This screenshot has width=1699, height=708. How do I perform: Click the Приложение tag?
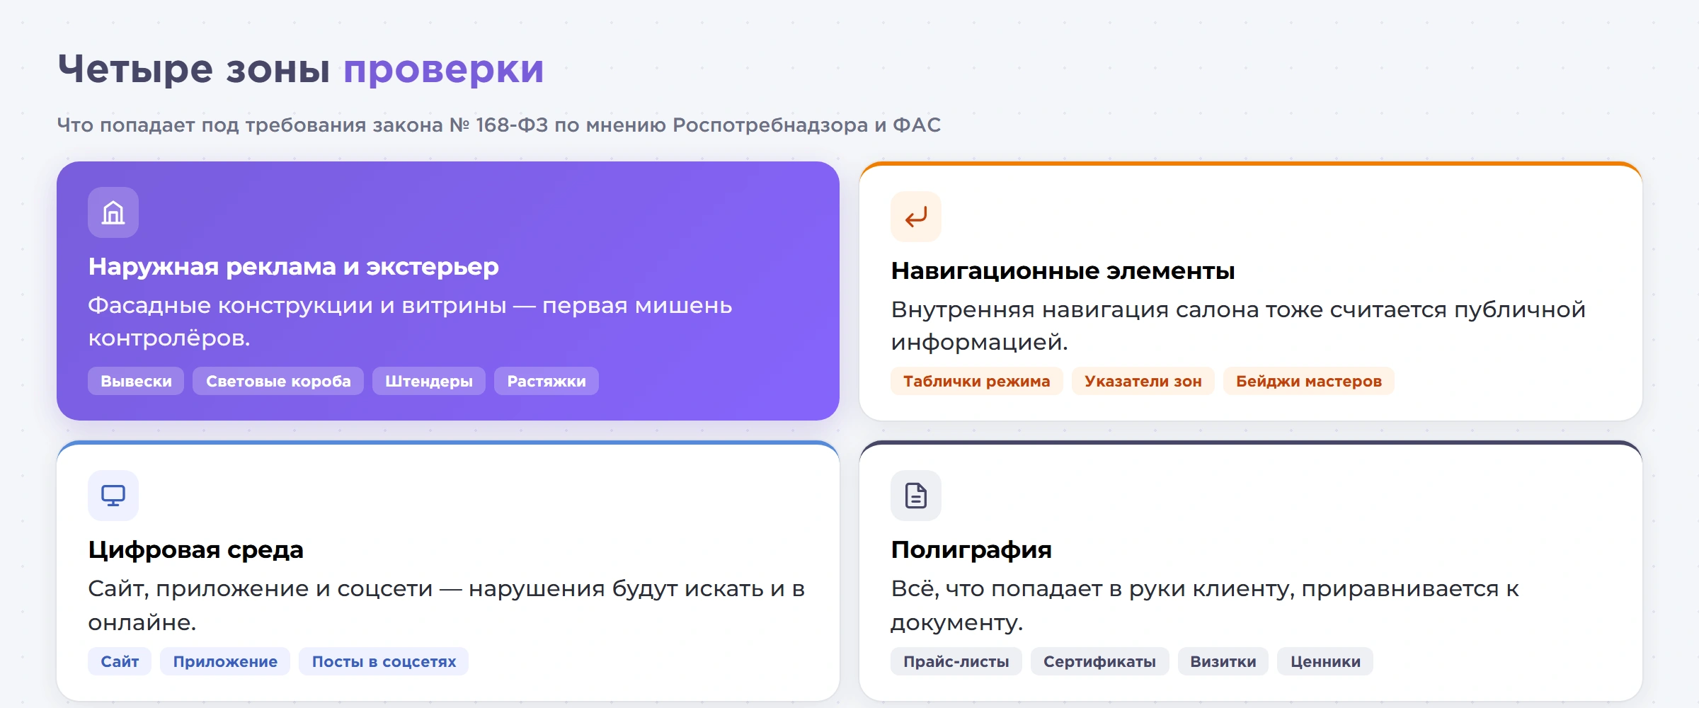click(x=224, y=661)
